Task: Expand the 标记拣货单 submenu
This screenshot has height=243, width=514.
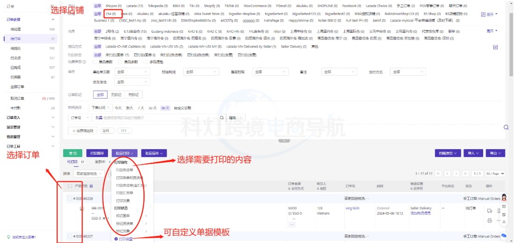Action: [x=131, y=224]
